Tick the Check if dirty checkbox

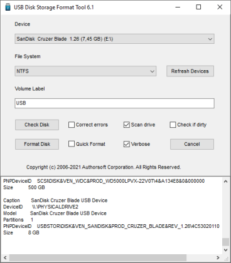pyautogui.click(x=173, y=125)
